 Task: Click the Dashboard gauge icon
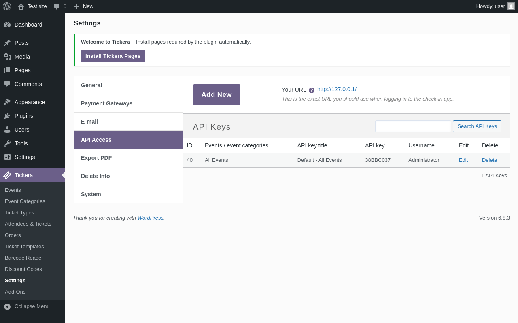(7, 25)
